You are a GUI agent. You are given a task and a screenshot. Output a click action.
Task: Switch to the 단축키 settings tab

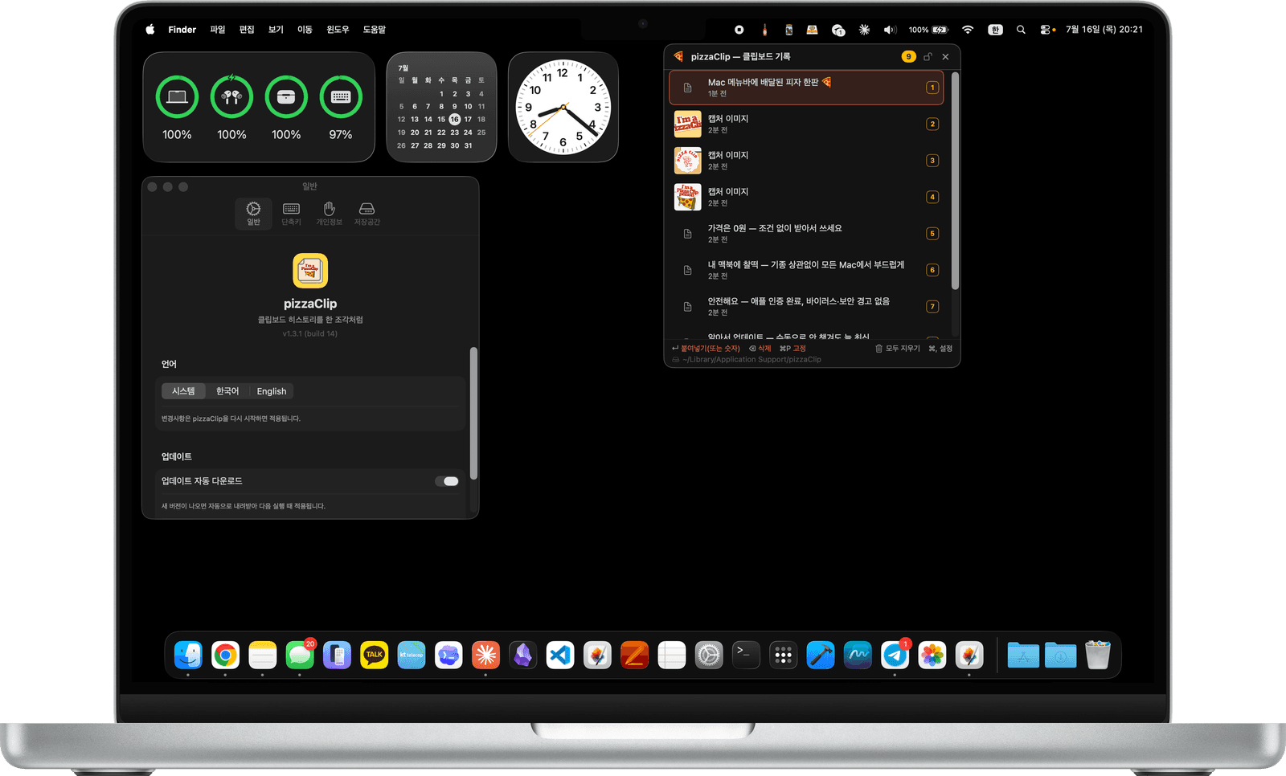291,214
